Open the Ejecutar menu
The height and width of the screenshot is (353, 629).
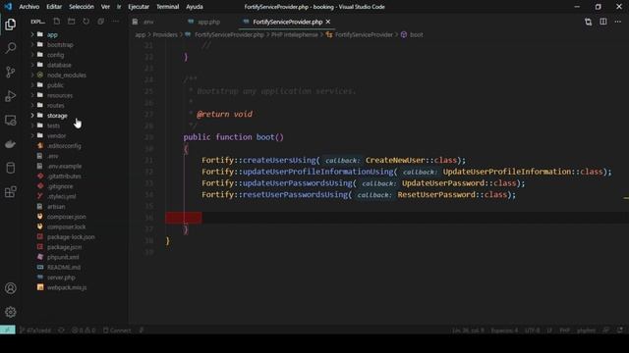pos(139,7)
